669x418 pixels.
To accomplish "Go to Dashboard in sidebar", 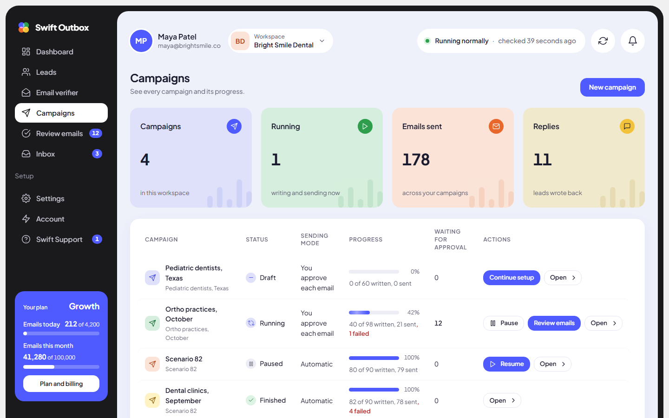I will coord(61,52).
